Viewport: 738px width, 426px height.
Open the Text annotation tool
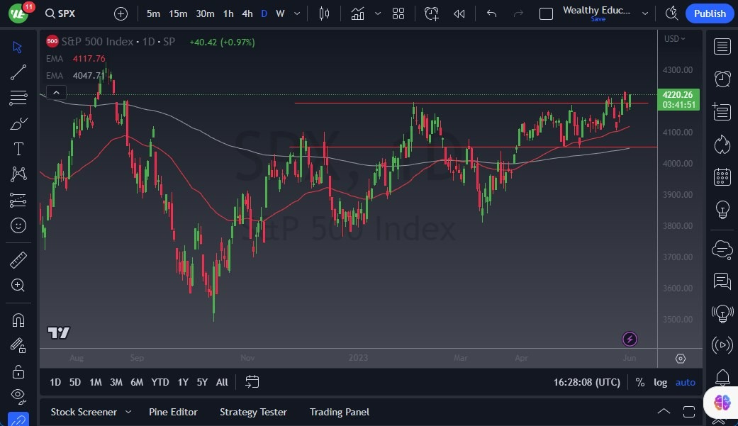coord(18,148)
